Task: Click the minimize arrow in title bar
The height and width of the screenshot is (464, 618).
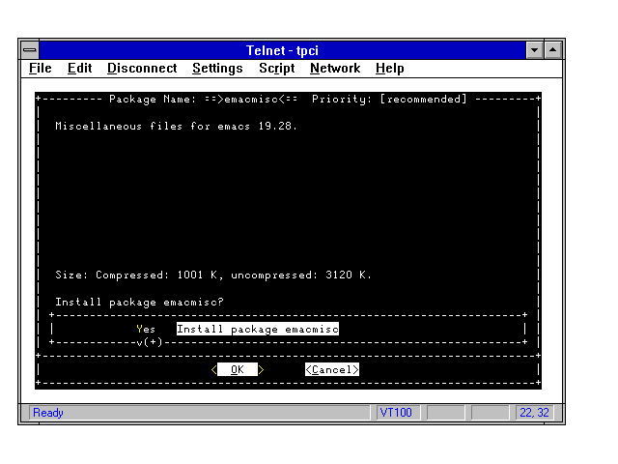Action: pyautogui.click(x=535, y=49)
